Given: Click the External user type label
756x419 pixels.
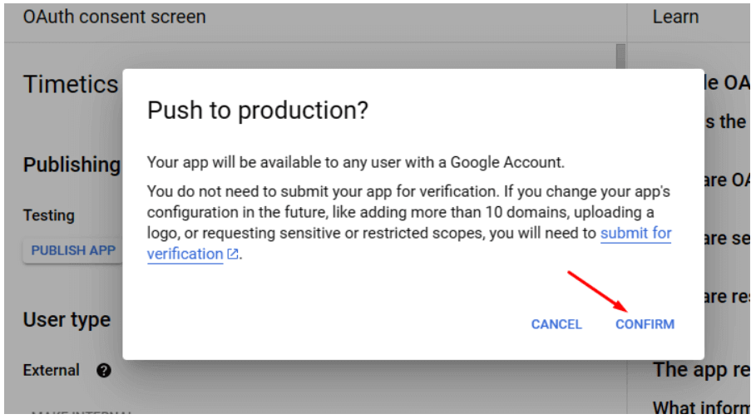Looking at the screenshot, I should (51, 370).
